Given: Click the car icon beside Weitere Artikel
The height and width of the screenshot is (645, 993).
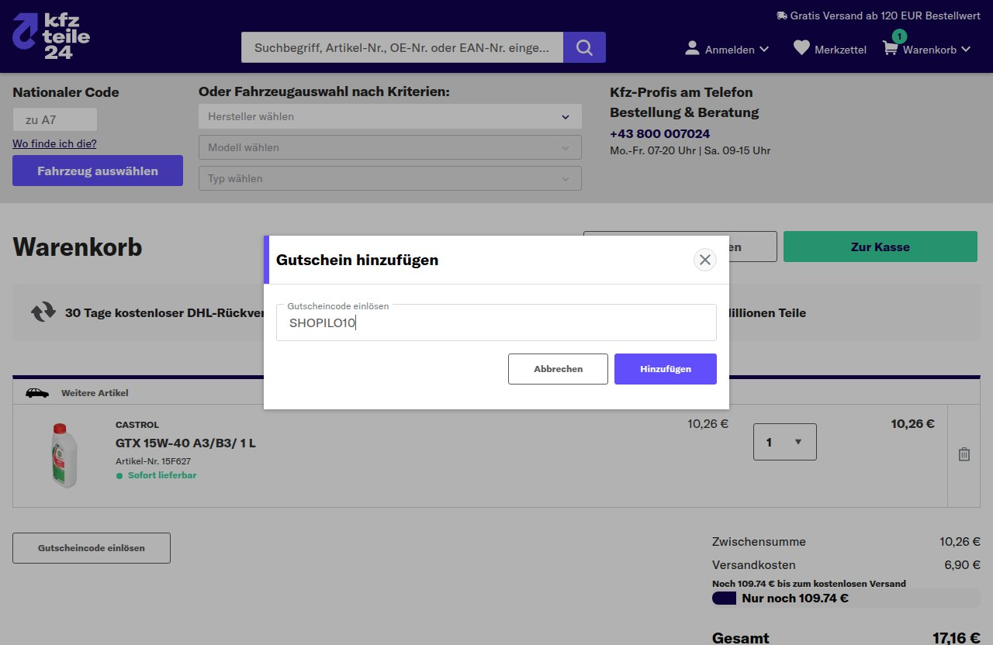Looking at the screenshot, I should [x=37, y=393].
